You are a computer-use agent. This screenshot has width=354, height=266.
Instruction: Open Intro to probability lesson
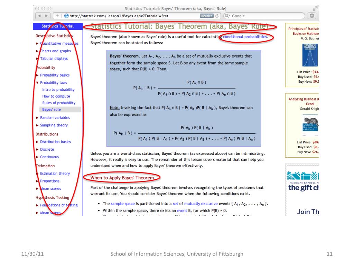[58, 90]
